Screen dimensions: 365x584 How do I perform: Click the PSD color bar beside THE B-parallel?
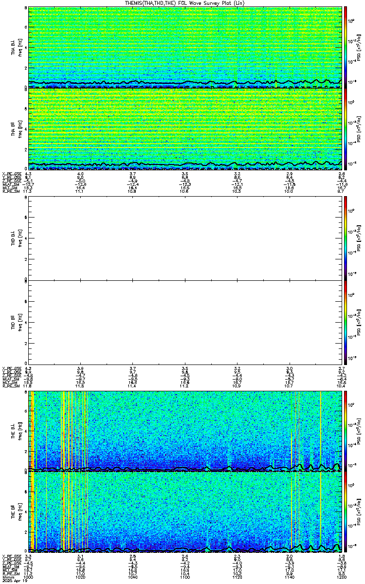pyautogui.click(x=346, y=512)
